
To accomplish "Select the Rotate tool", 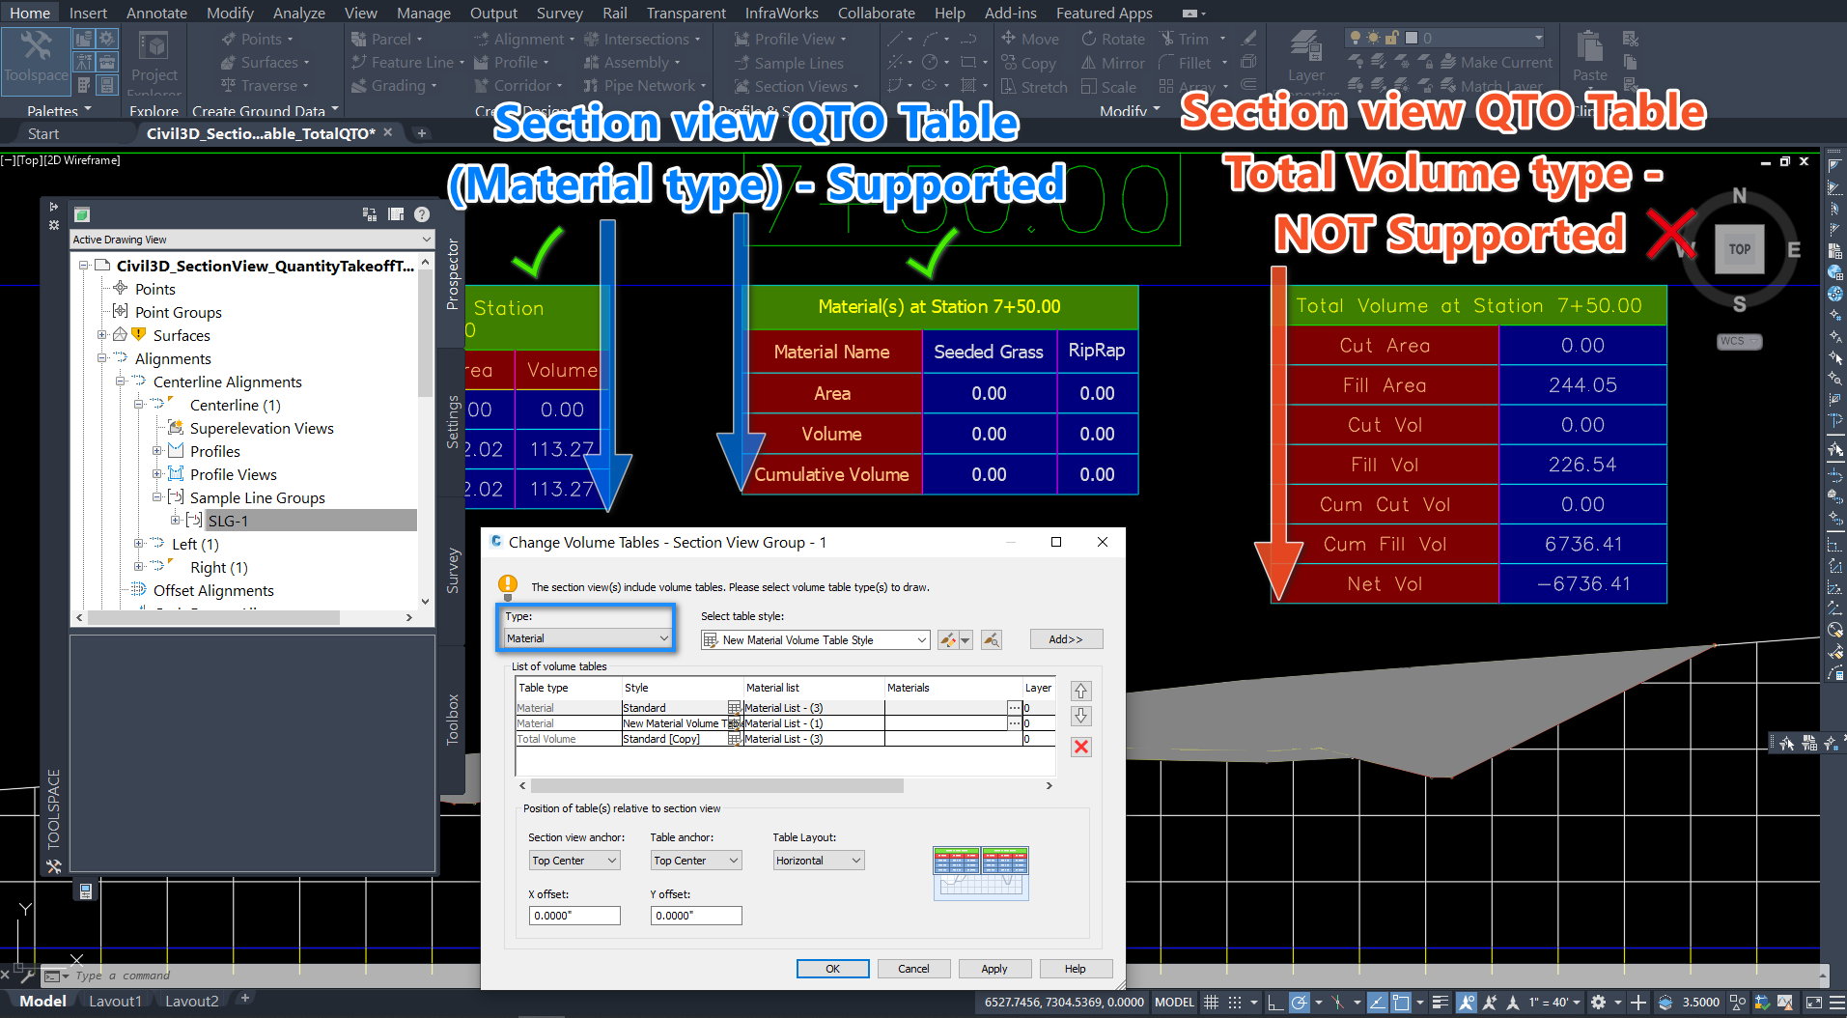I will point(1112,39).
